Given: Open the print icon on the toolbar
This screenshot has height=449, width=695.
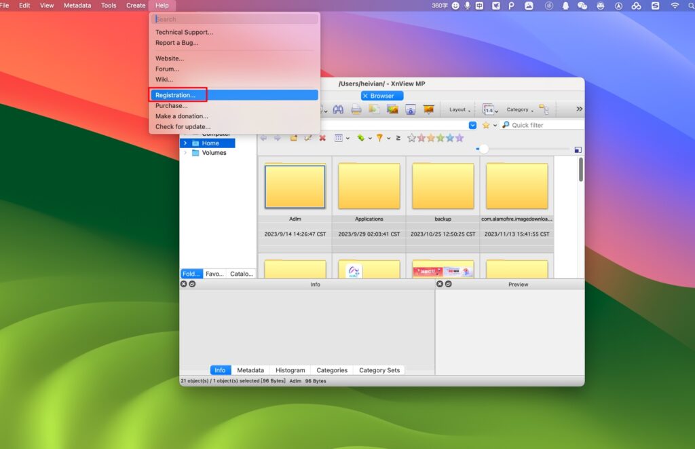Looking at the screenshot, I should coord(356,109).
